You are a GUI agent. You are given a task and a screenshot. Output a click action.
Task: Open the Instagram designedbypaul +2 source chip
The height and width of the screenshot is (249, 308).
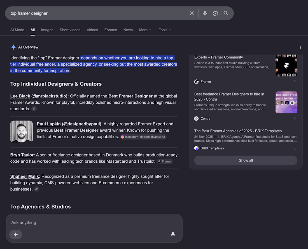(x=143, y=137)
